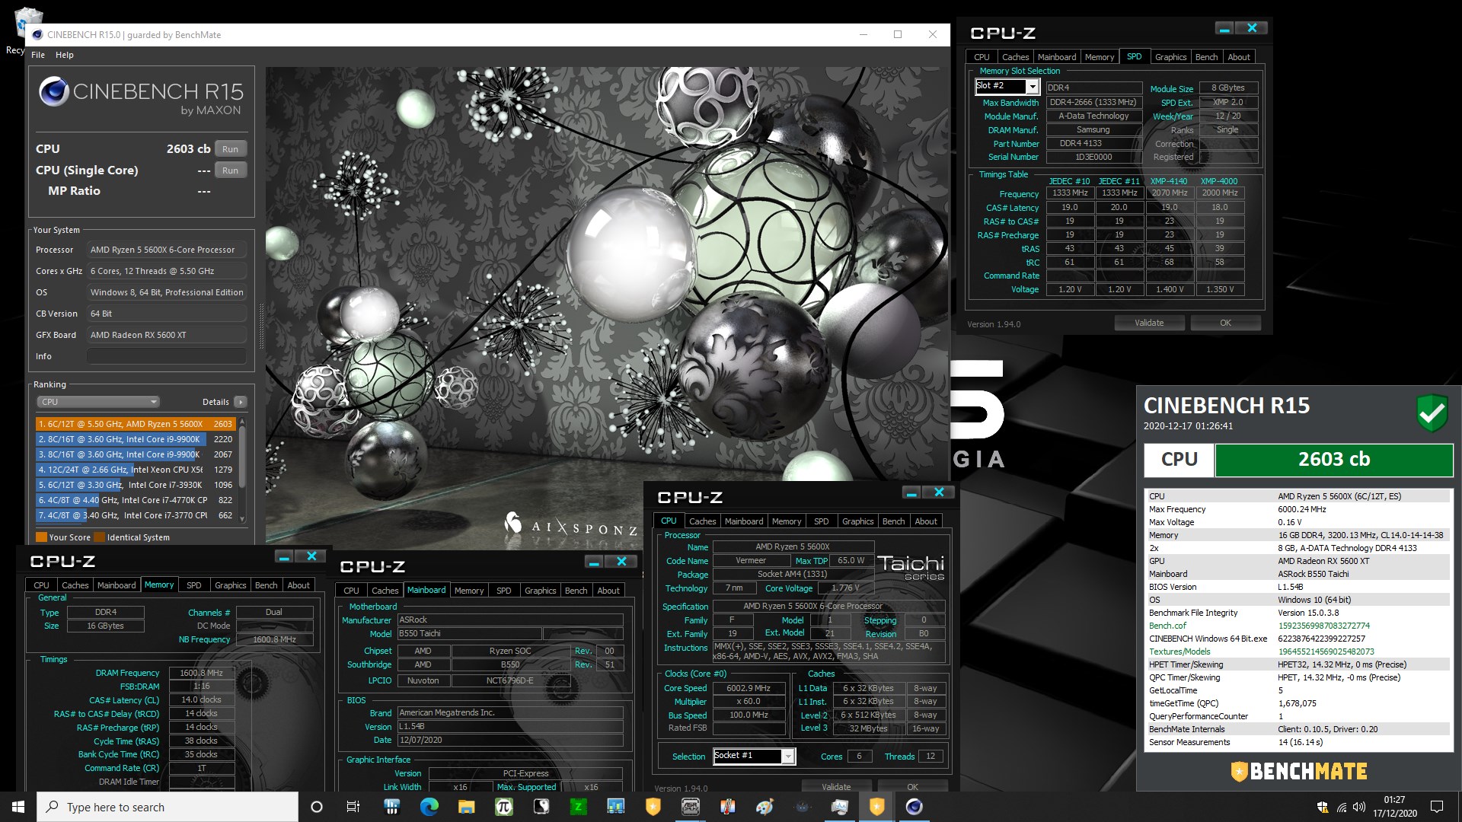Close the CPU-Z Memory window
Viewport: 1462px width, 822px height.
pos(311,557)
